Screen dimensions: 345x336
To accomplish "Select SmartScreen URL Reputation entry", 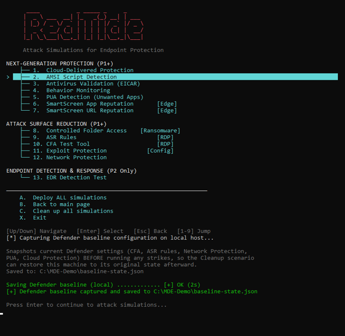I will (x=83, y=110).
